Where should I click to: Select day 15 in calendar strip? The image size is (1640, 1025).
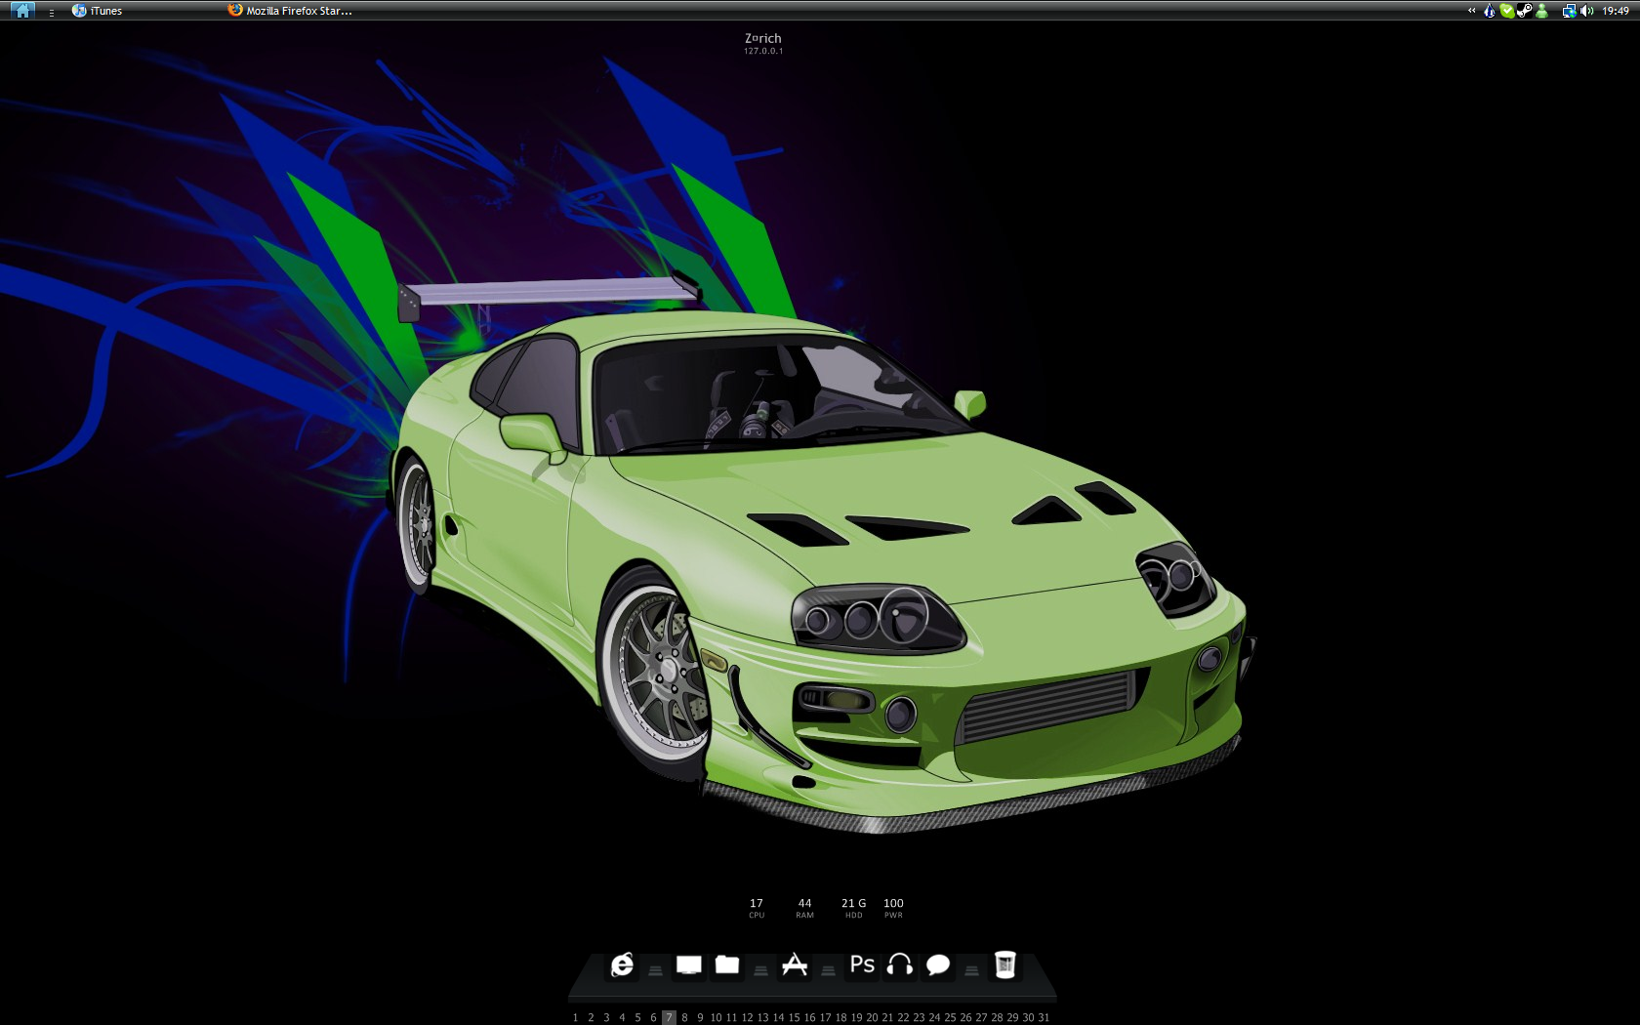pyautogui.click(x=794, y=1017)
